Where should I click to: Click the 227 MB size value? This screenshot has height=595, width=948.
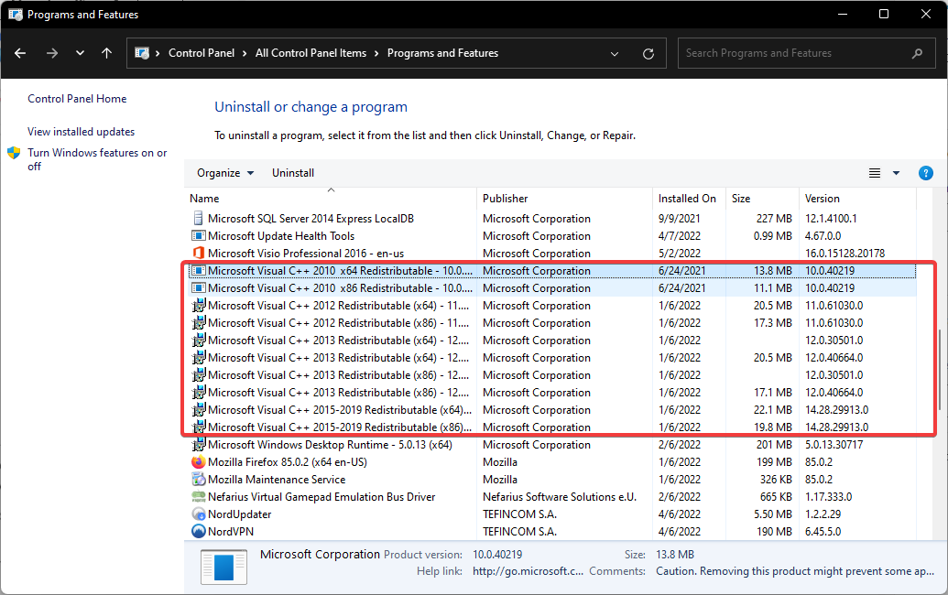tap(774, 219)
